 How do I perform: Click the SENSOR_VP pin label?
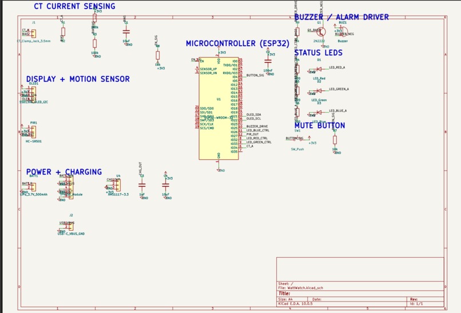(x=208, y=69)
